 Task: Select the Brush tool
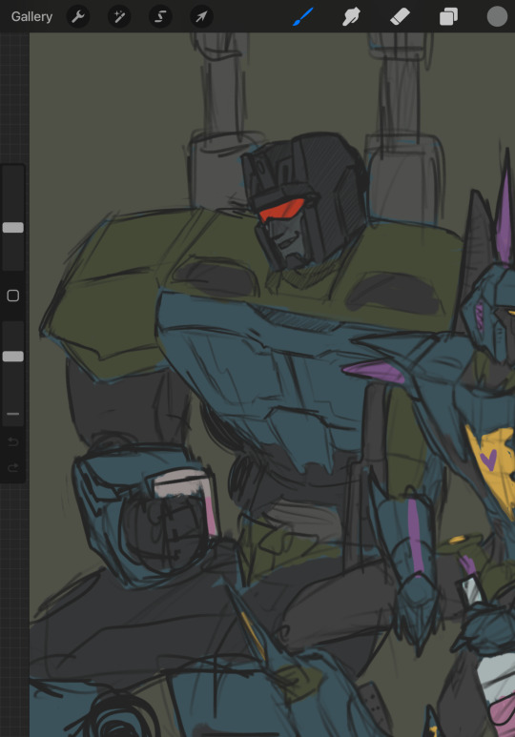[303, 16]
